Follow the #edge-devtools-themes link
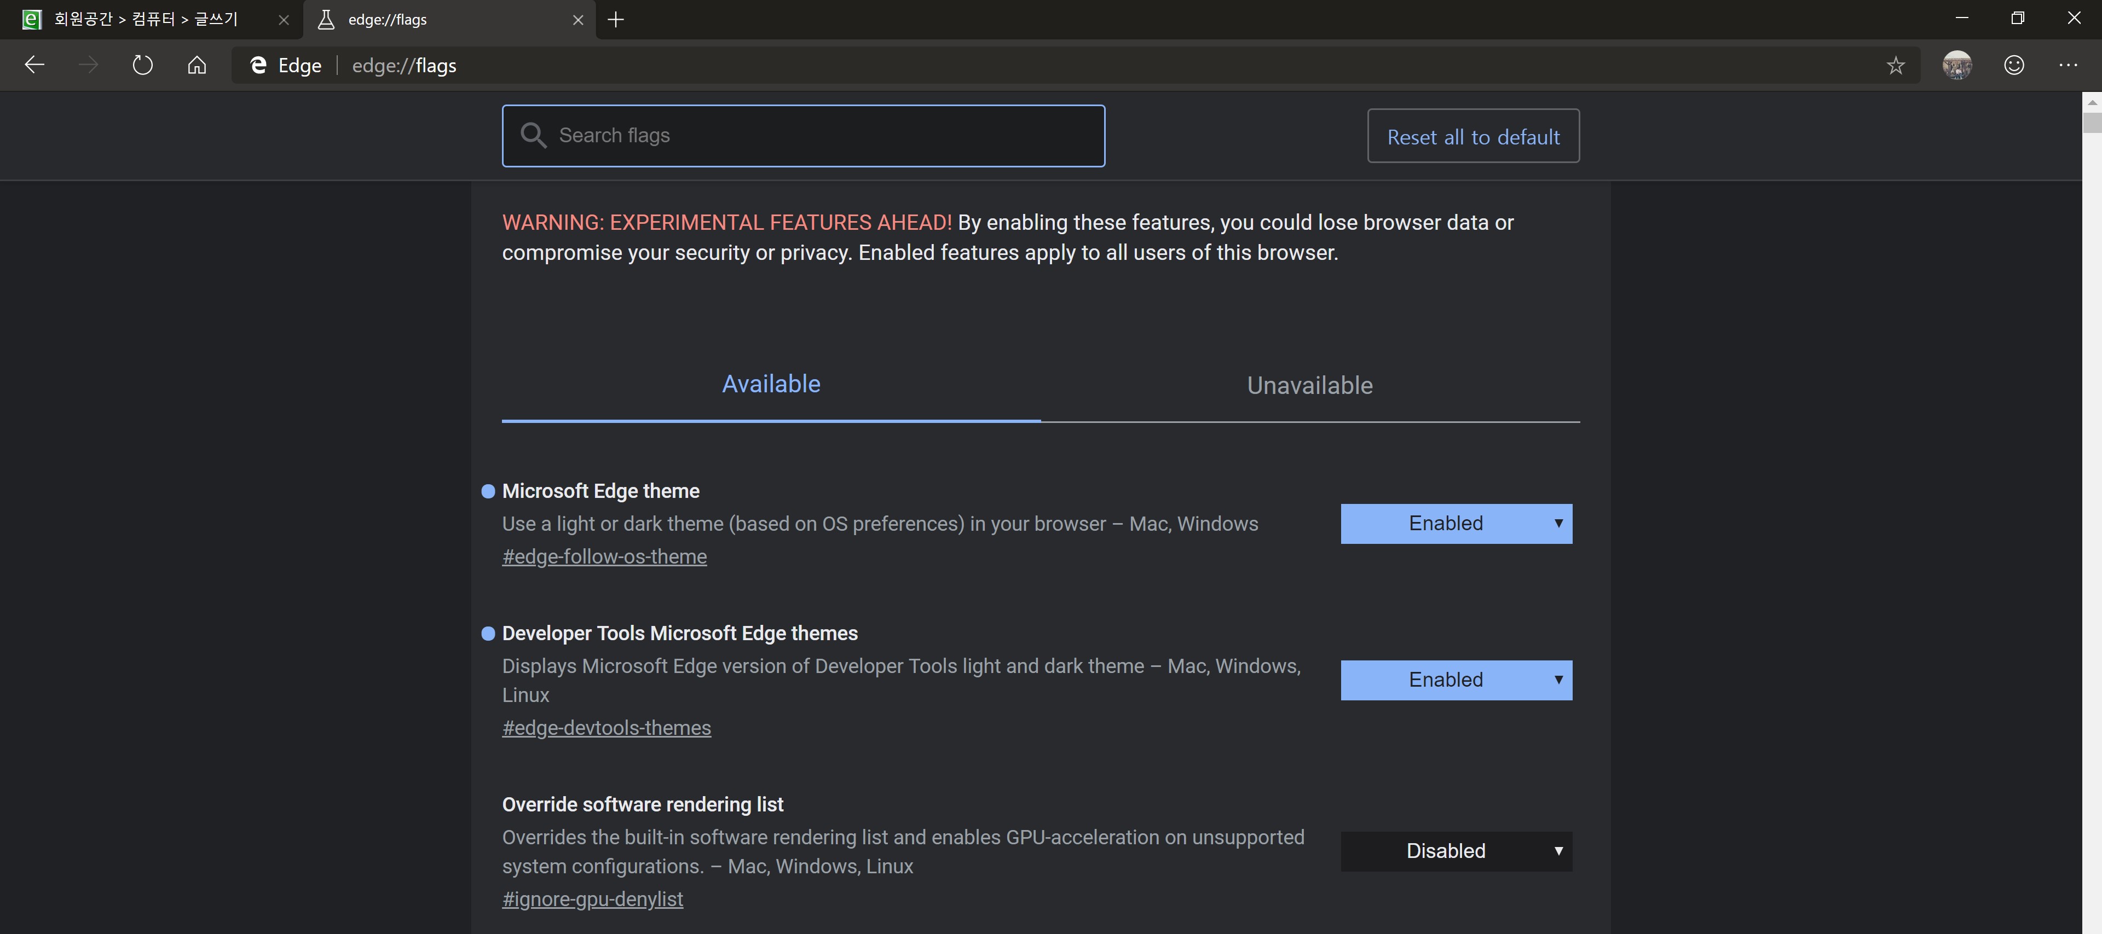Screen dimensions: 2102x934 (x=607, y=728)
